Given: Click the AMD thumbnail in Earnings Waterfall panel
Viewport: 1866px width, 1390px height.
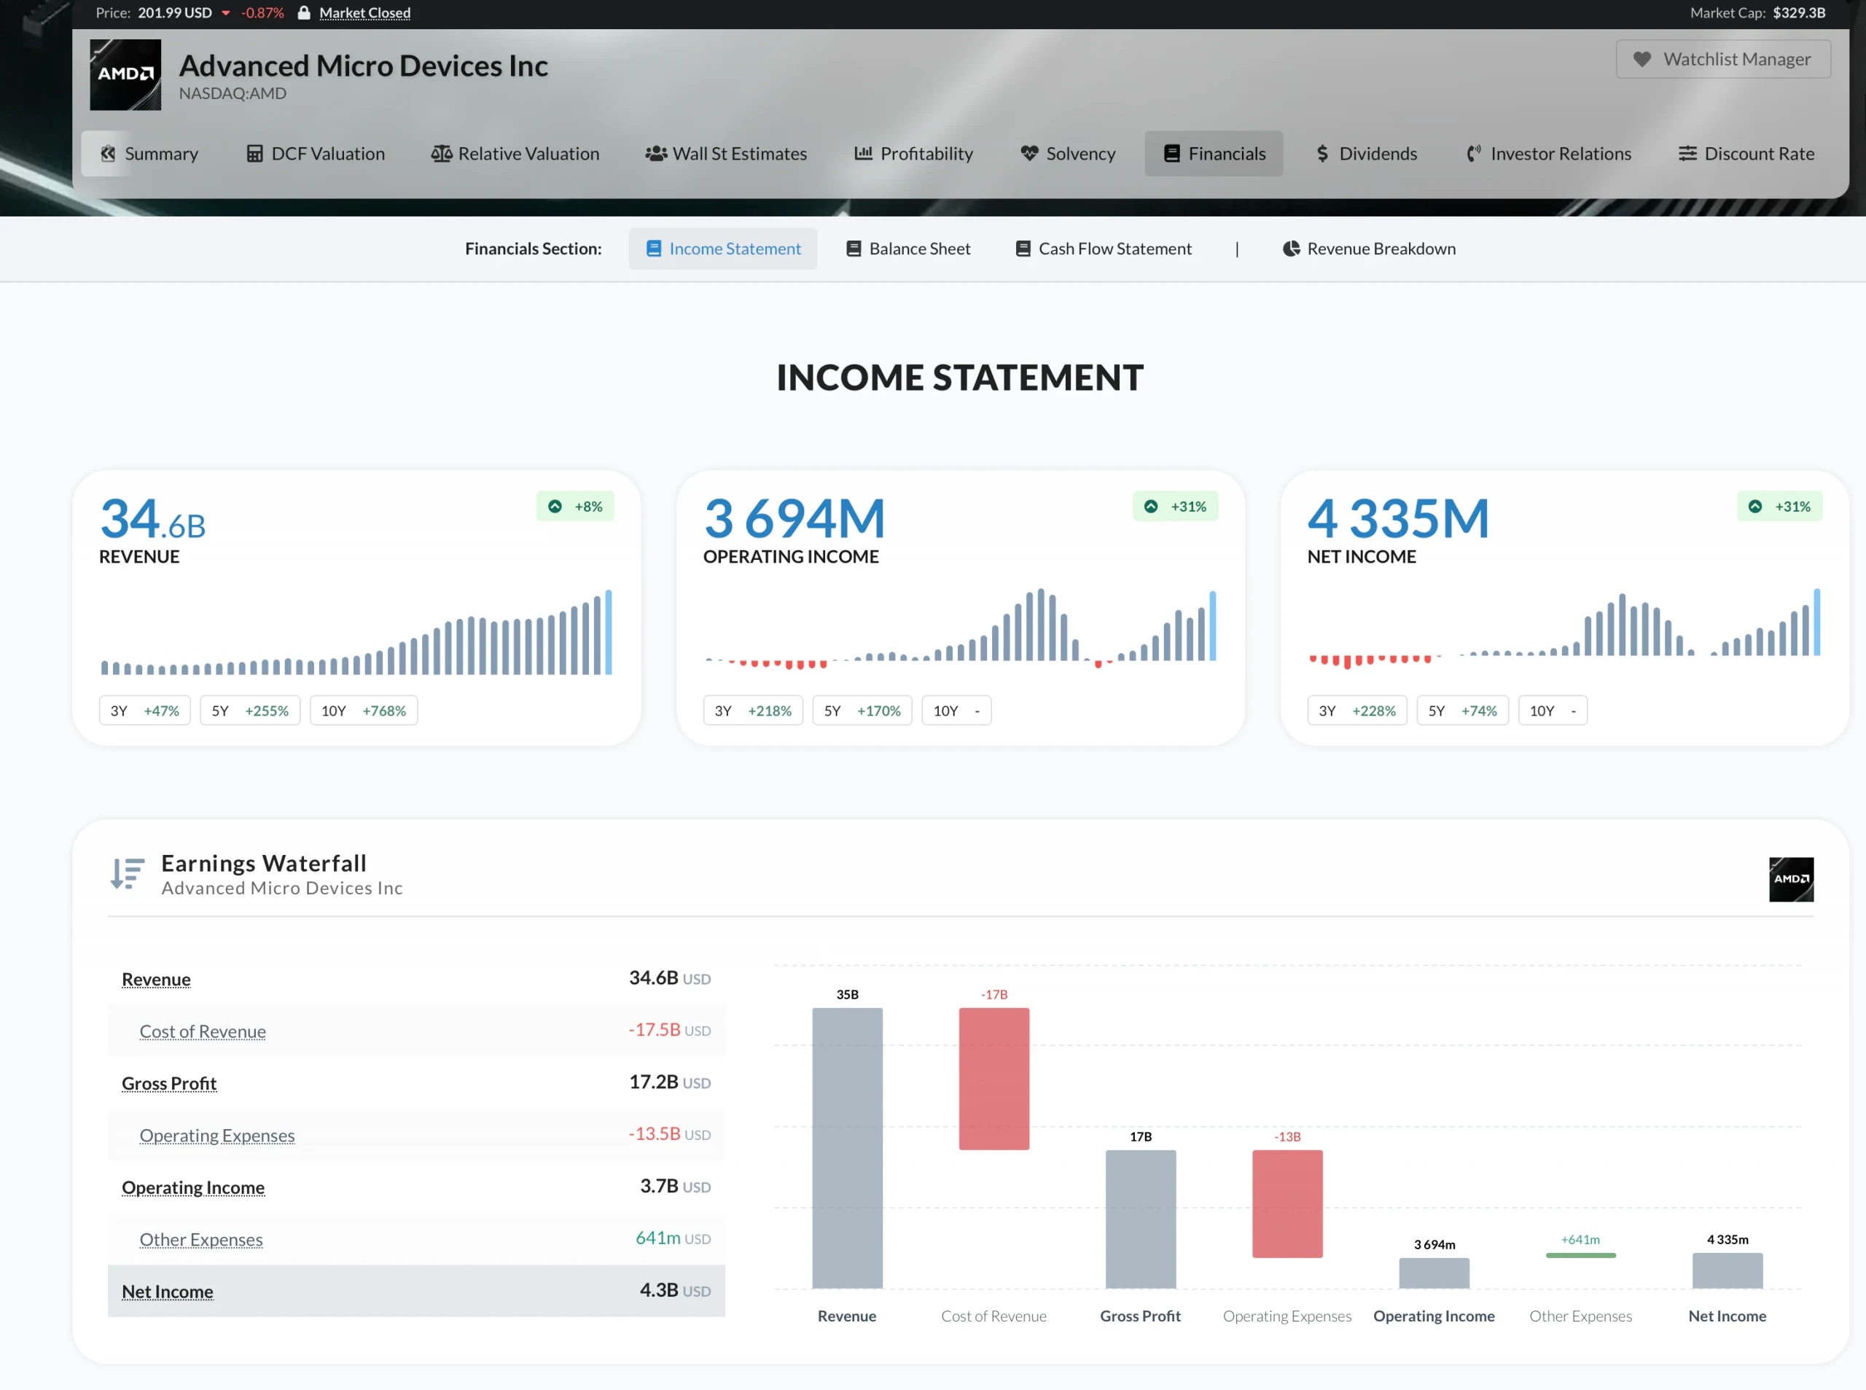Looking at the screenshot, I should [x=1790, y=879].
